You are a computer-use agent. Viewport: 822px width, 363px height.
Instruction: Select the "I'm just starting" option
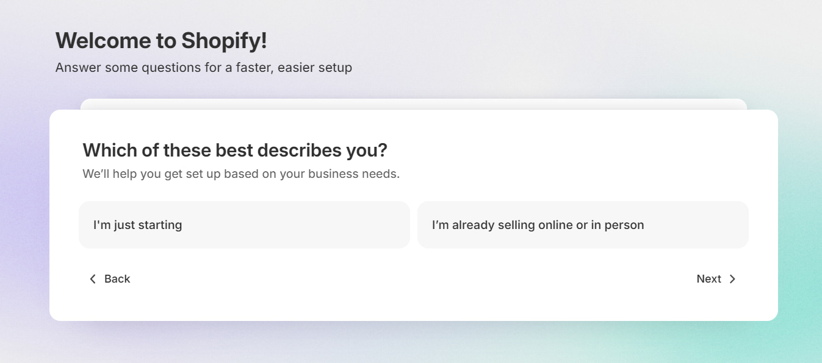[x=244, y=225]
